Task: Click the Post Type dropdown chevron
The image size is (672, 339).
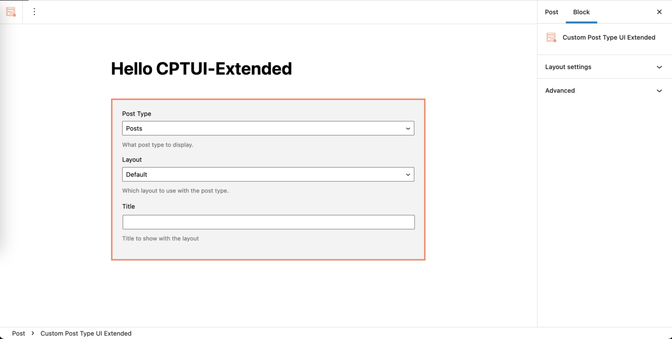Action: 408,128
